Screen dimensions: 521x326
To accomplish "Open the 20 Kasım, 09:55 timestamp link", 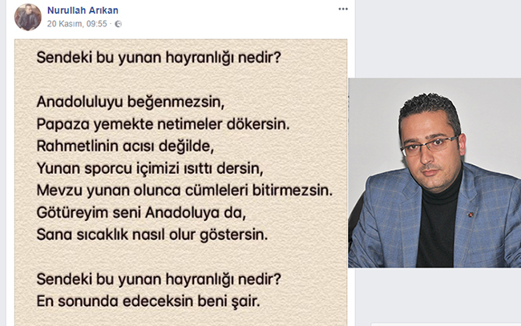I will 77,24.
